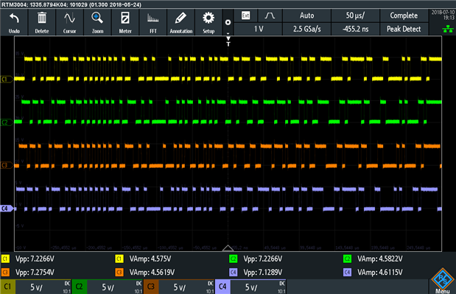Toggle channel C2 in bottom bar
This screenshot has width=456, height=294.
click(79, 287)
